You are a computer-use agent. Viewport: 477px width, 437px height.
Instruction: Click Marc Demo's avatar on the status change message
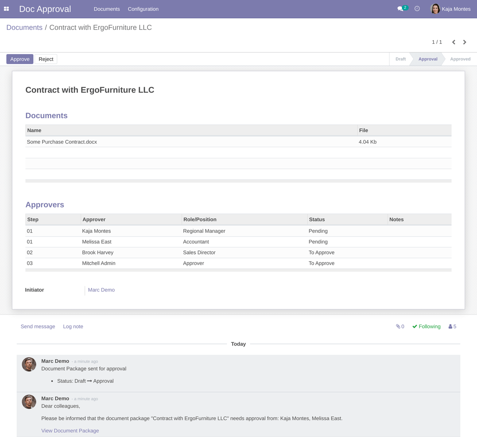click(29, 364)
